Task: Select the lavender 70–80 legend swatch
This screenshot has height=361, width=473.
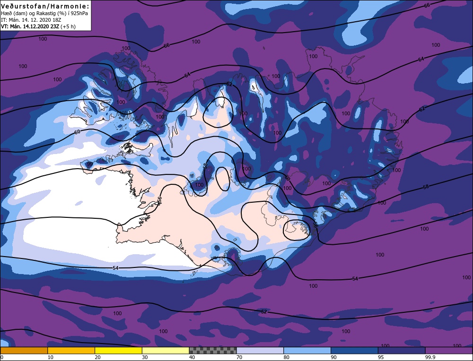Action: point(260,351)
